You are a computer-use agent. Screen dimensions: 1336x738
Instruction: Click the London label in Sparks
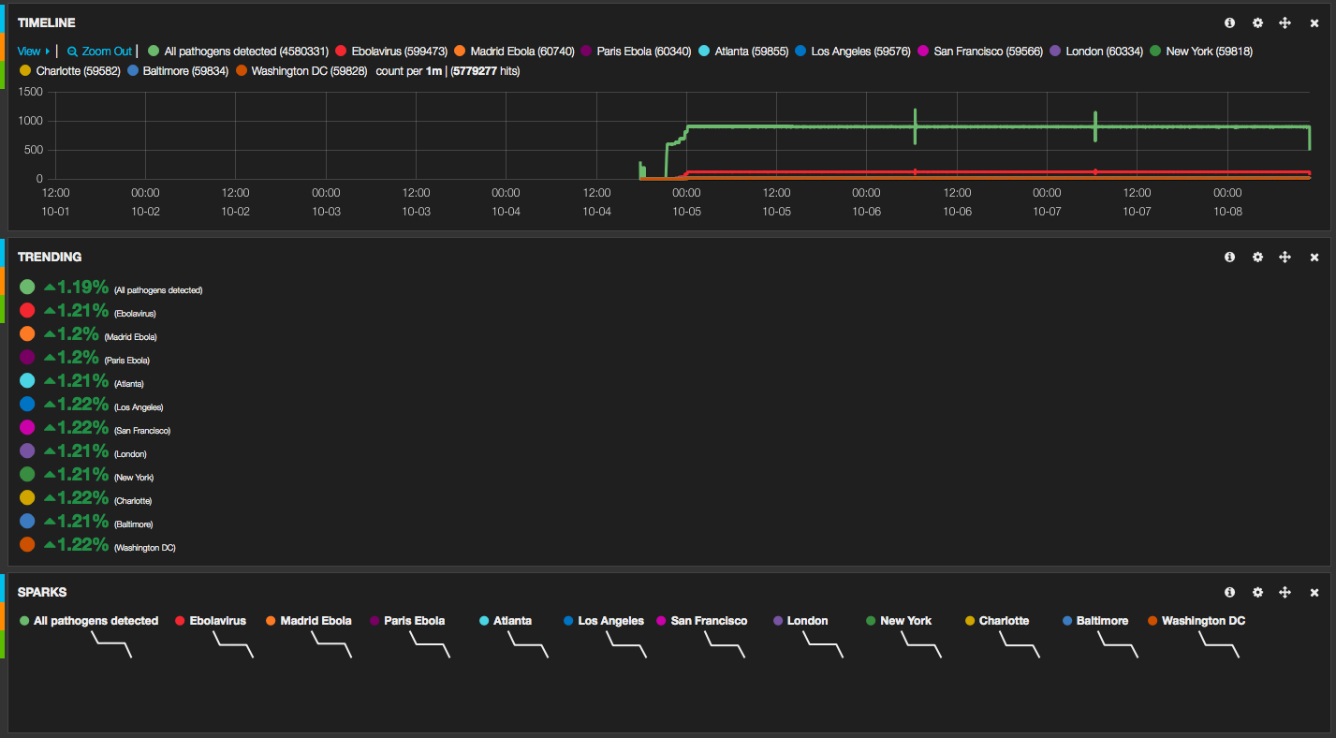pyautogui.click(x=807, y=621)
